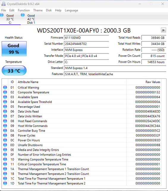
Task: Click the CrystalDiskInfo title bar app icon
Action: point(3,4)
